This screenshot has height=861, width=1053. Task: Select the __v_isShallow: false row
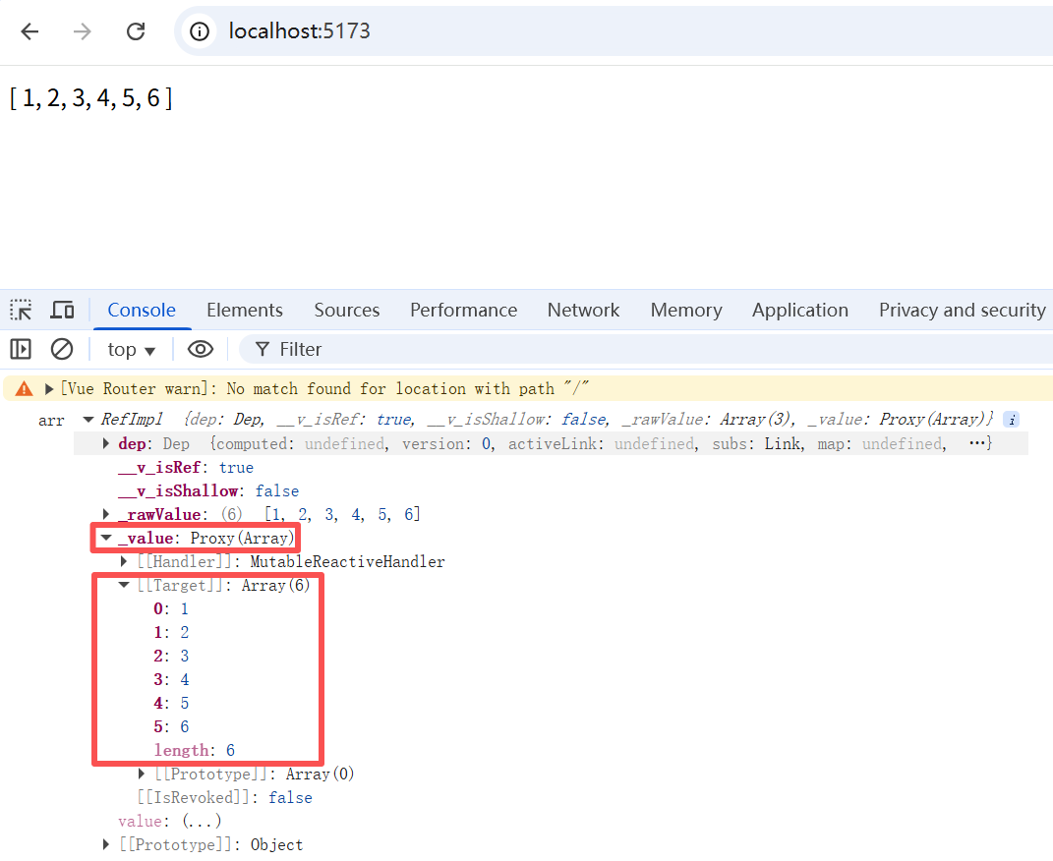coord(208,491)
